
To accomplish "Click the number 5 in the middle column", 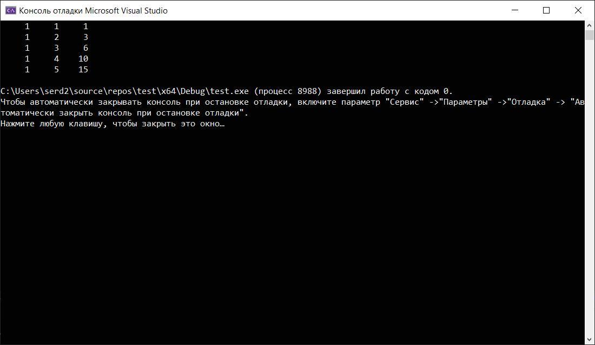I will (57, 70).
